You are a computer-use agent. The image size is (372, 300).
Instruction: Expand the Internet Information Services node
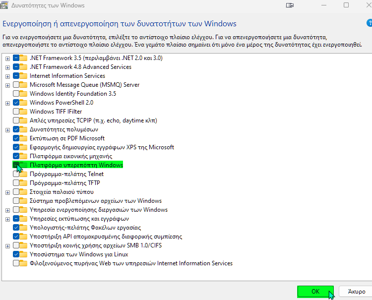(7, 76)
